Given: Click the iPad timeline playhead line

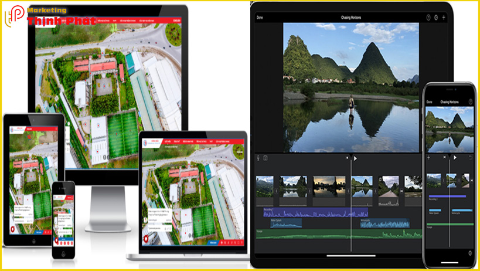Looking at the screenshot, I should (351, 205).
